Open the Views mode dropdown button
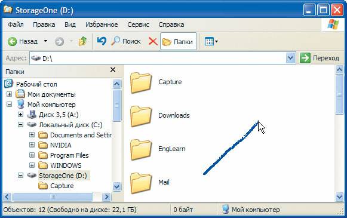347x218 pixels. click(211, 41)
